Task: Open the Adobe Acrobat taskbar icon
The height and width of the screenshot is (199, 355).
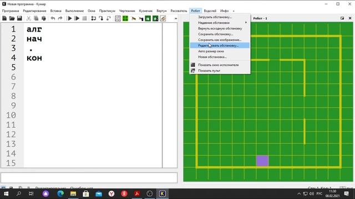Action: 137,193
